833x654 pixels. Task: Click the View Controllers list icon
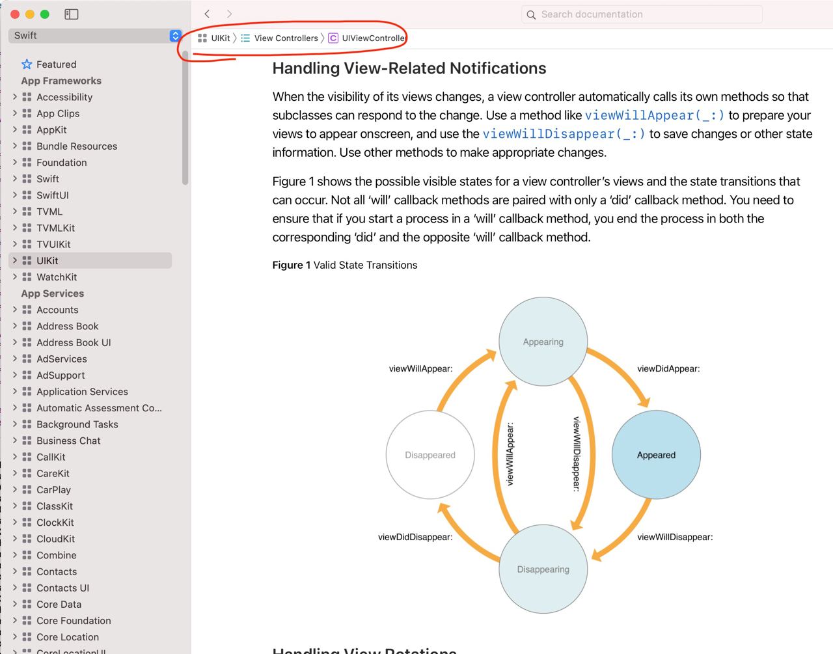coord(245,38)
